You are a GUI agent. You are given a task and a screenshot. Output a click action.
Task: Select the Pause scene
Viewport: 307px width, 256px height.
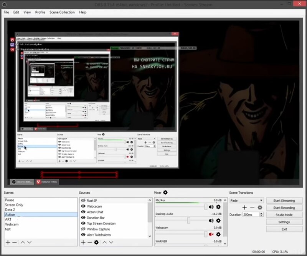(41, 200)
